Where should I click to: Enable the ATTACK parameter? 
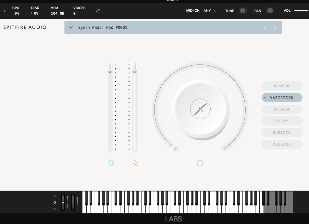click(282, 109)
